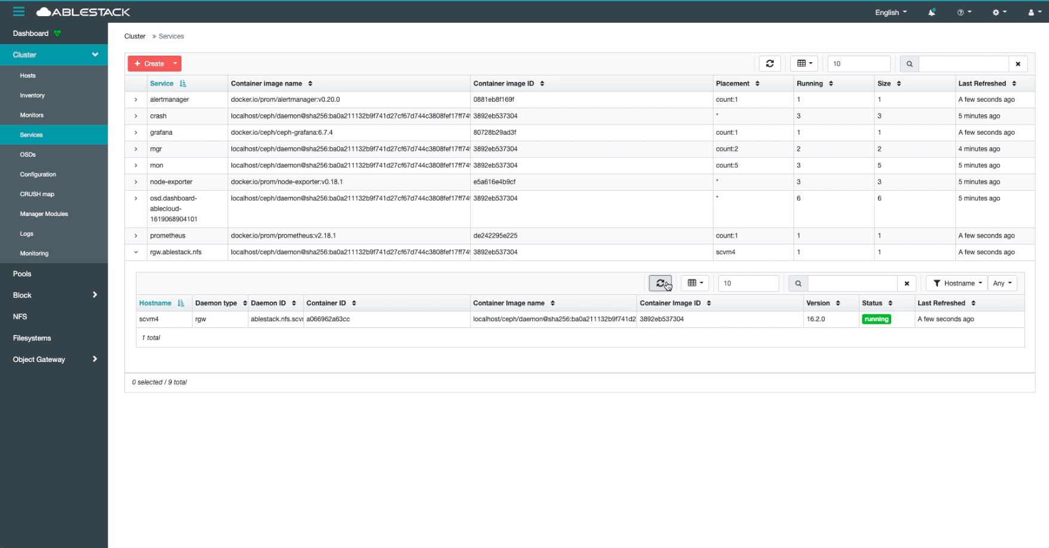Open Inventory from the sidebar
The width and height of the screenshot is (1049, 548).
click(32, 96)
